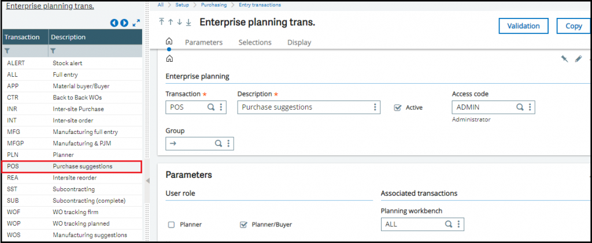Viewport: 592px width, 243px height.
Task: Open Description field three-dot actions menu
Action: coord(375,107)
